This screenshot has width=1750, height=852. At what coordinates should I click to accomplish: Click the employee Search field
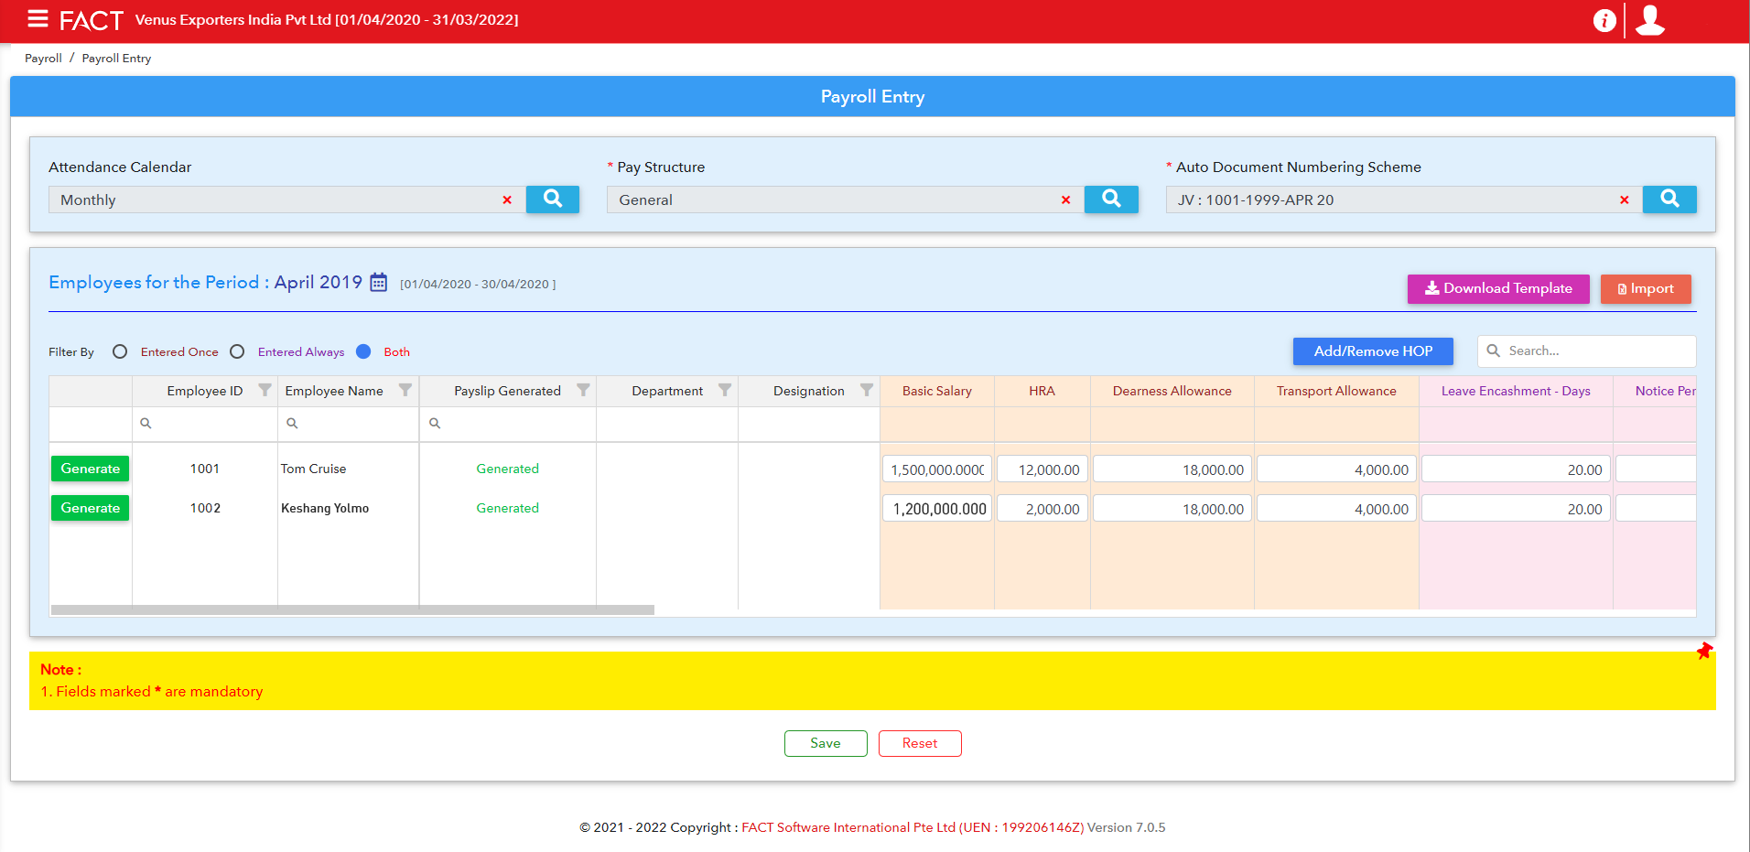[1586, 351]
